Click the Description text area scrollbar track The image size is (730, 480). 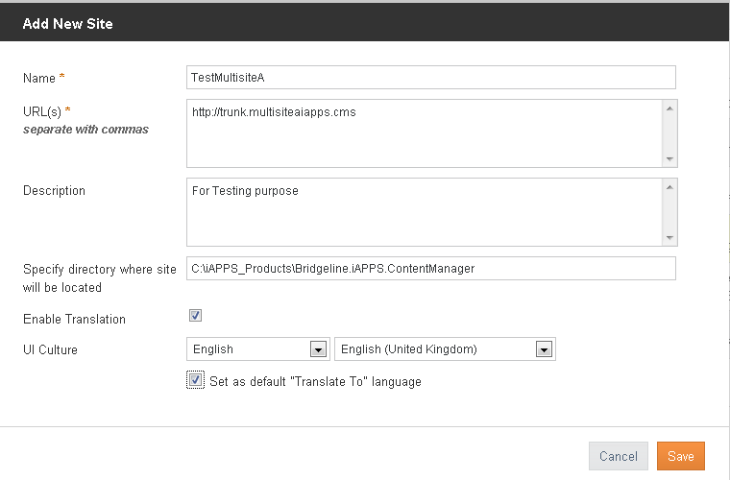pos(669,212)
